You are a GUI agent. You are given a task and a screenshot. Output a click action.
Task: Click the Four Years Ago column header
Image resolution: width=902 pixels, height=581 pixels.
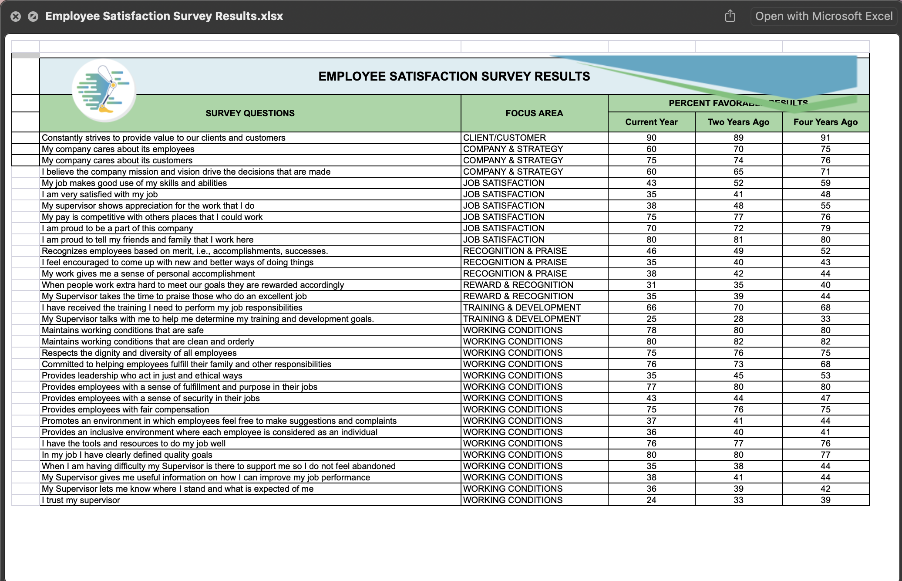coord(825,122)
